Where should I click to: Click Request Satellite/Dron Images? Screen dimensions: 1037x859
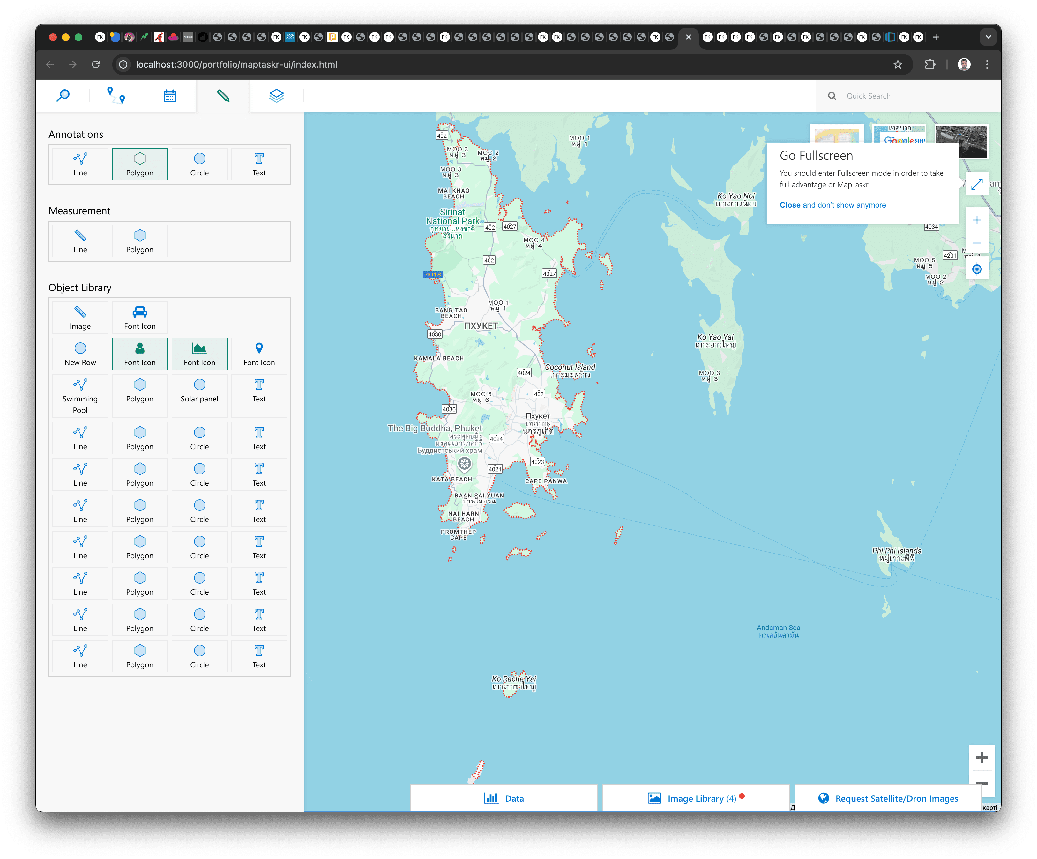click(x=888, y=798)
